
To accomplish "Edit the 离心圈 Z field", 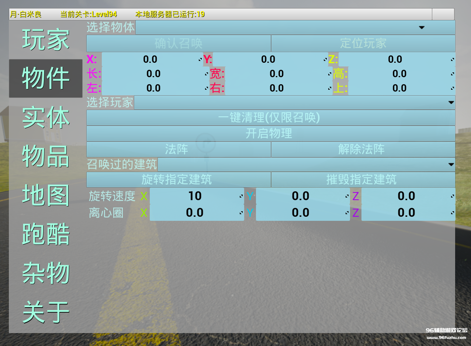I will 408,213.
